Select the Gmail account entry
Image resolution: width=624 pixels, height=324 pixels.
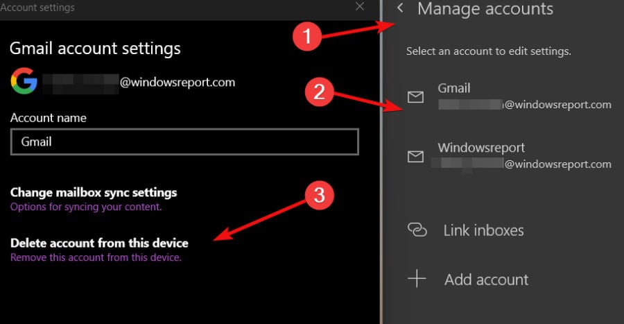click(x=510, y=96)
